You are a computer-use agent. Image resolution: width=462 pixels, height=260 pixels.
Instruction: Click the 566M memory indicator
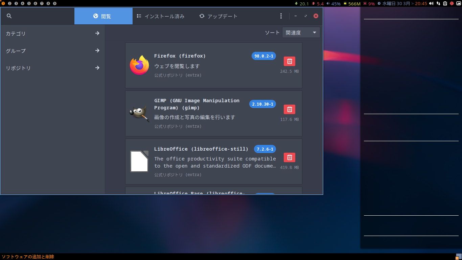pos(352,4)
